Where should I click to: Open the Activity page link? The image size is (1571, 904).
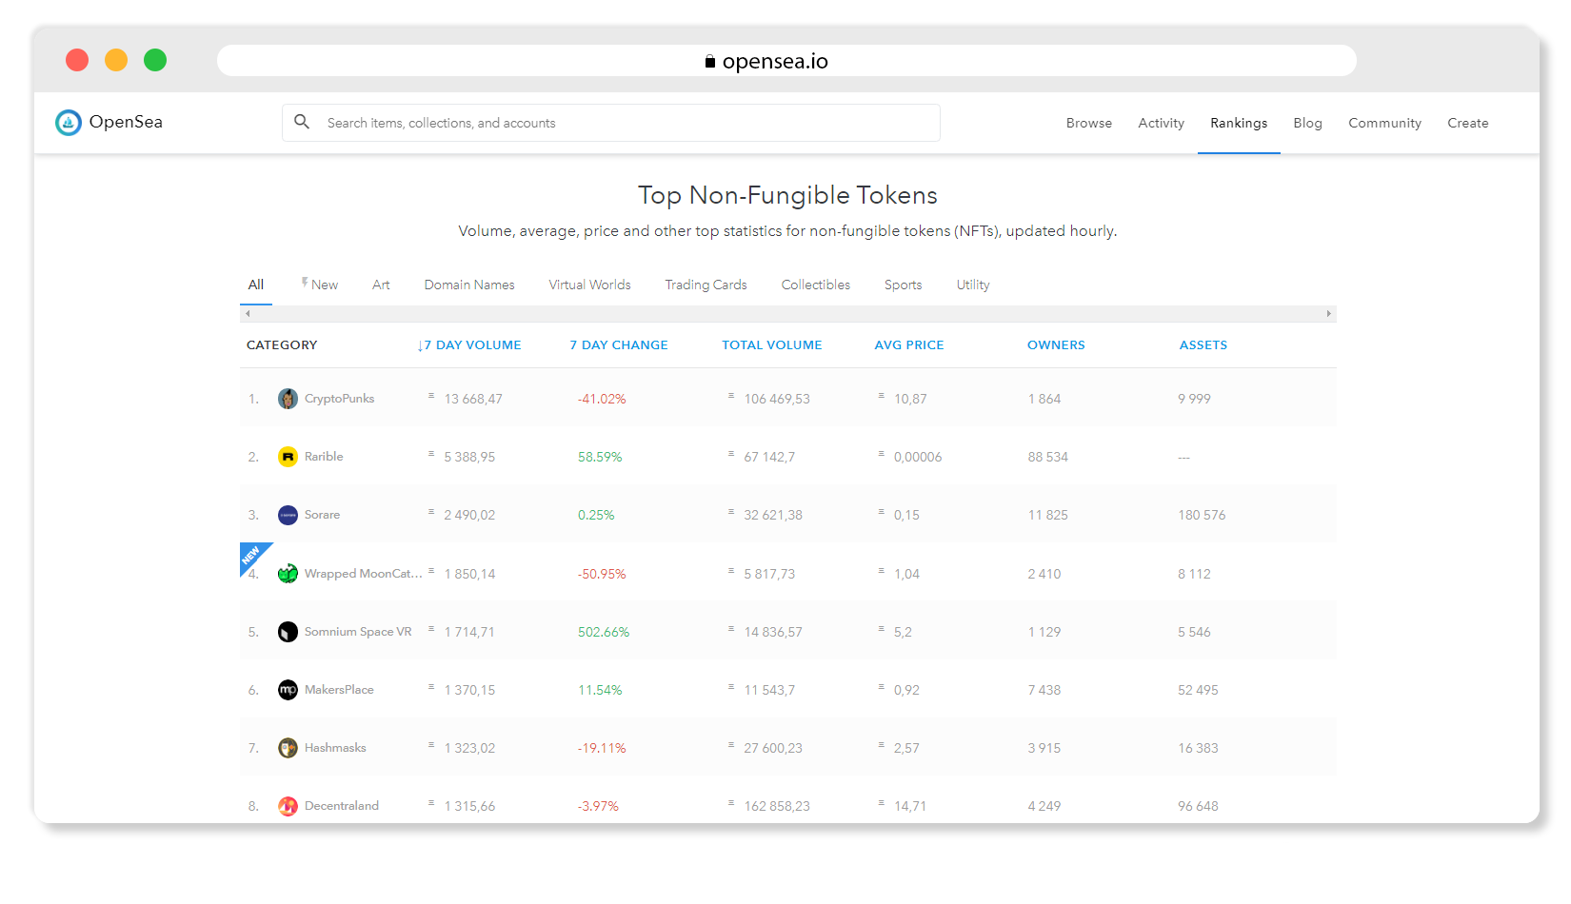tap(1161, 123)
